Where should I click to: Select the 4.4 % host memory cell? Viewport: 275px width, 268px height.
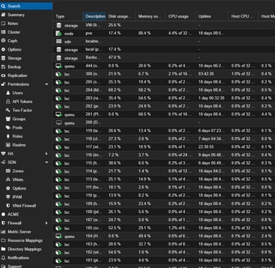266,114
